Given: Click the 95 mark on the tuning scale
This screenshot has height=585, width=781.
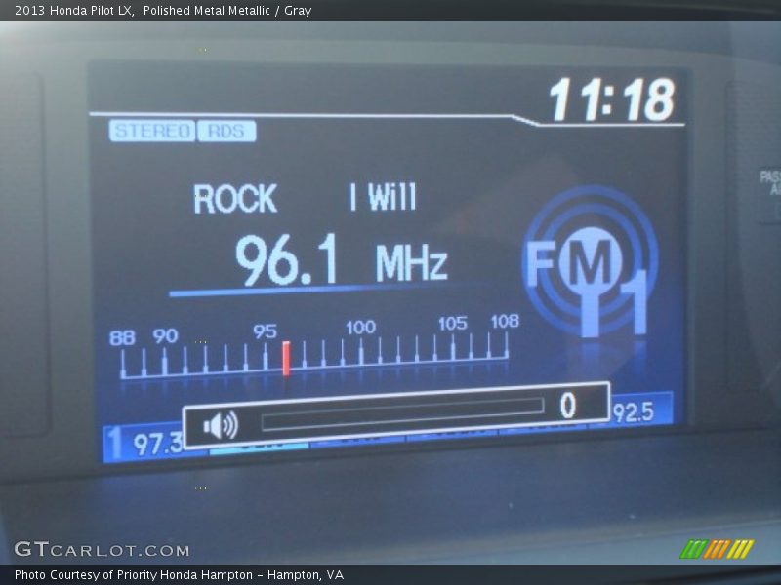Looking at the screenshot, I should pos(265,331).
